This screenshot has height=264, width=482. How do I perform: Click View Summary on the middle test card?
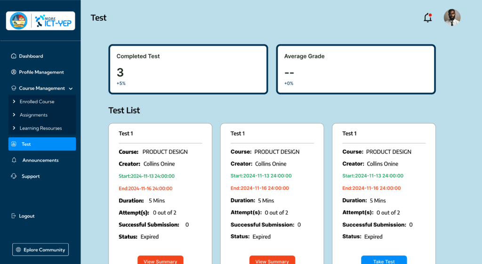pos(272,260)
